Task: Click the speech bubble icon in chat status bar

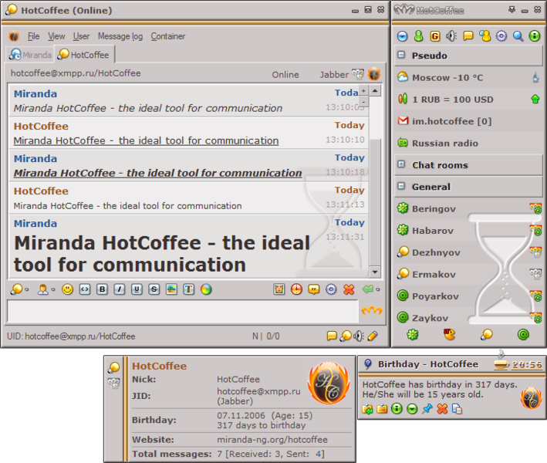Action: click(332, 336)
